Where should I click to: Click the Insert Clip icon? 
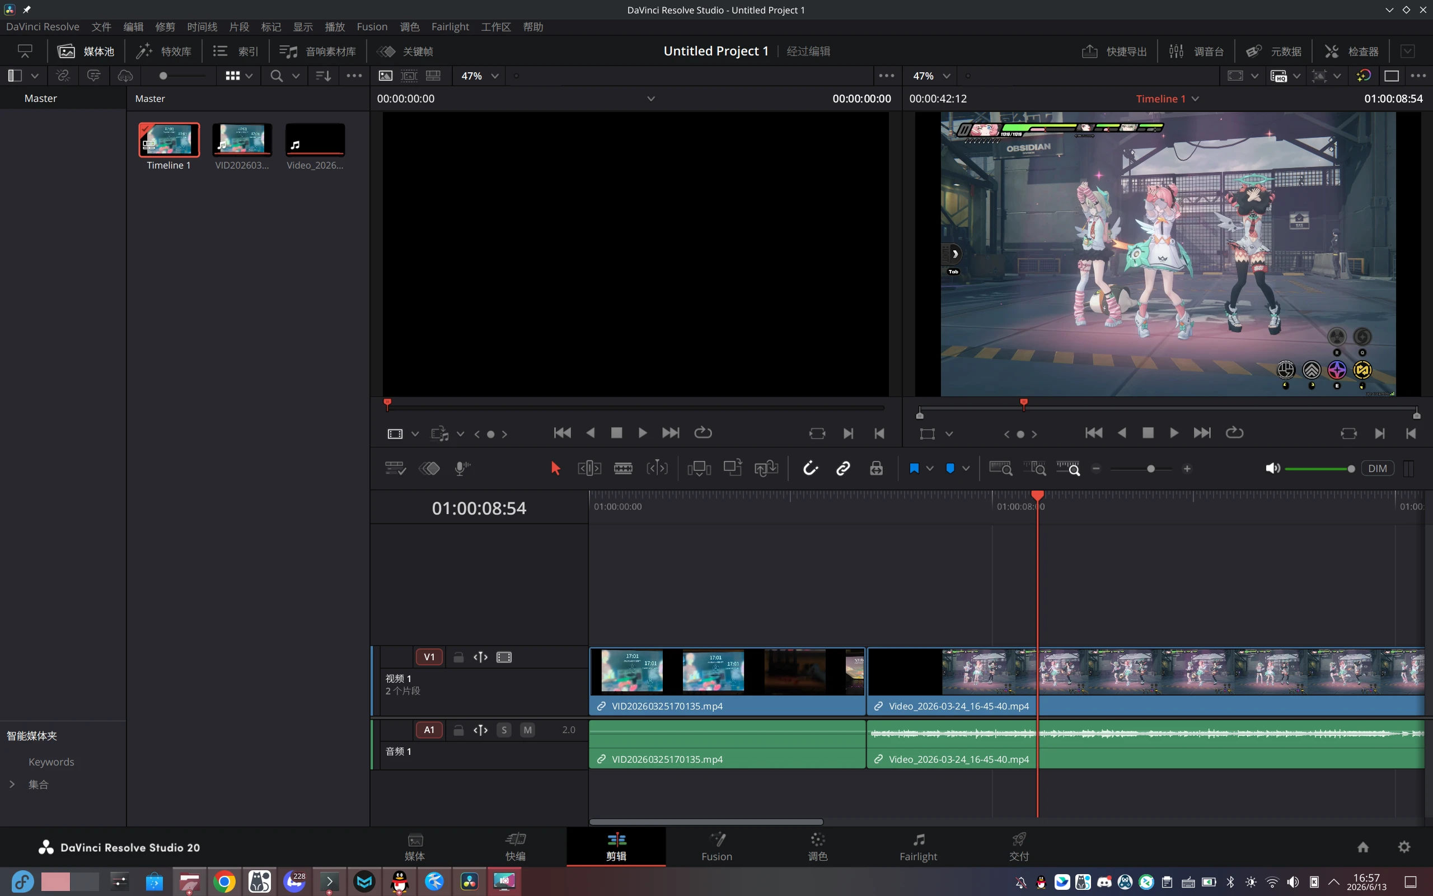(699, 468)
